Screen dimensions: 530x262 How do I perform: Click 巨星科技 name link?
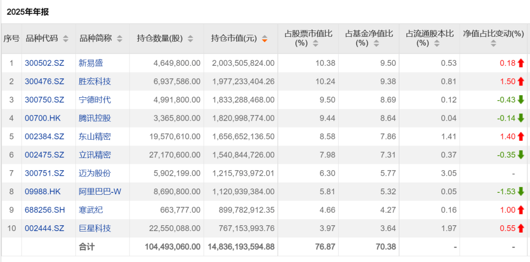(x=95, y=228)
